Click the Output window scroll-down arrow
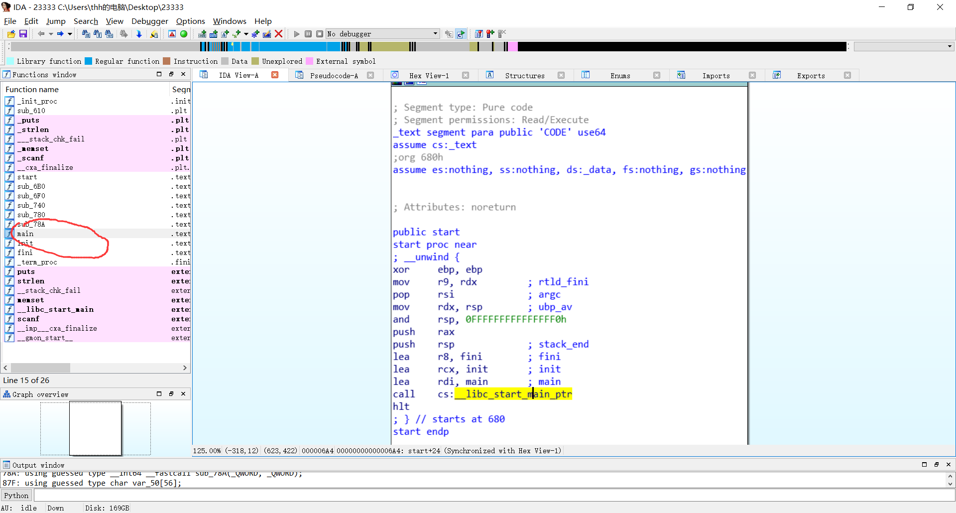956x513 pixels. click(x=950, y=484)
